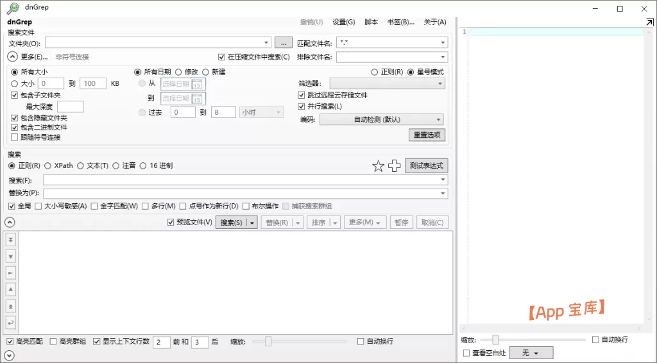Click the 取消(C) button

coord(432,223)
